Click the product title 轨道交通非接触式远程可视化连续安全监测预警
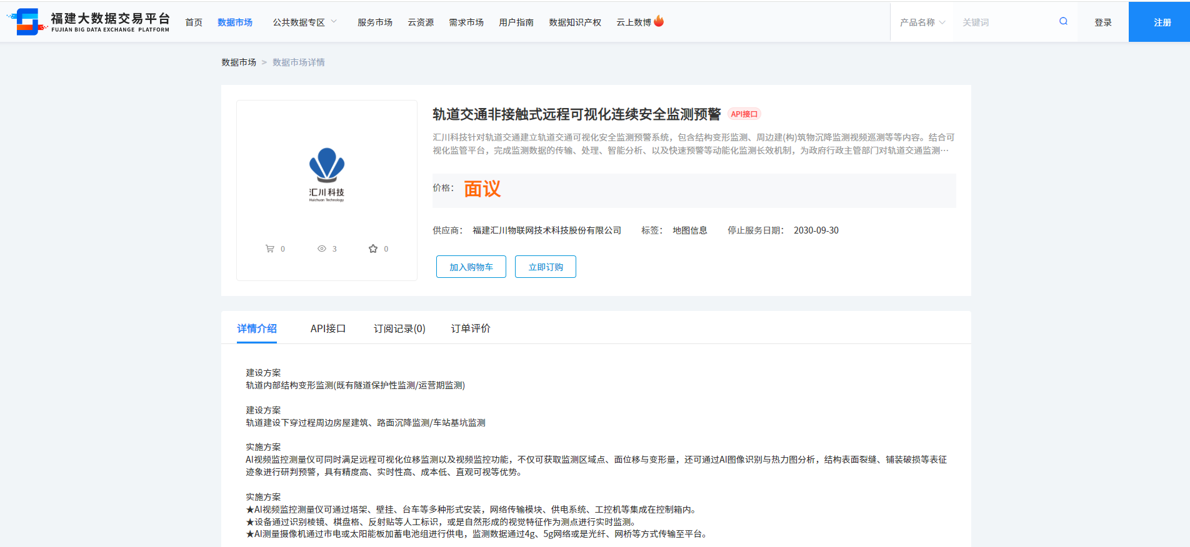Screen dimensions: 1190x547 click(x=577, y=114)
